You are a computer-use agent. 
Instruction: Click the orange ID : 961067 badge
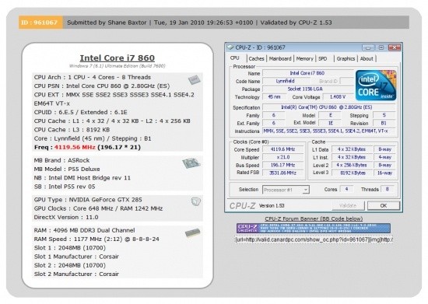[40, 23]
